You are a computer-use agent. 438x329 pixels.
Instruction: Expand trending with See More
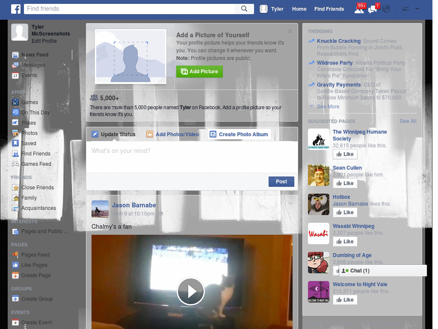click(328, 107)
